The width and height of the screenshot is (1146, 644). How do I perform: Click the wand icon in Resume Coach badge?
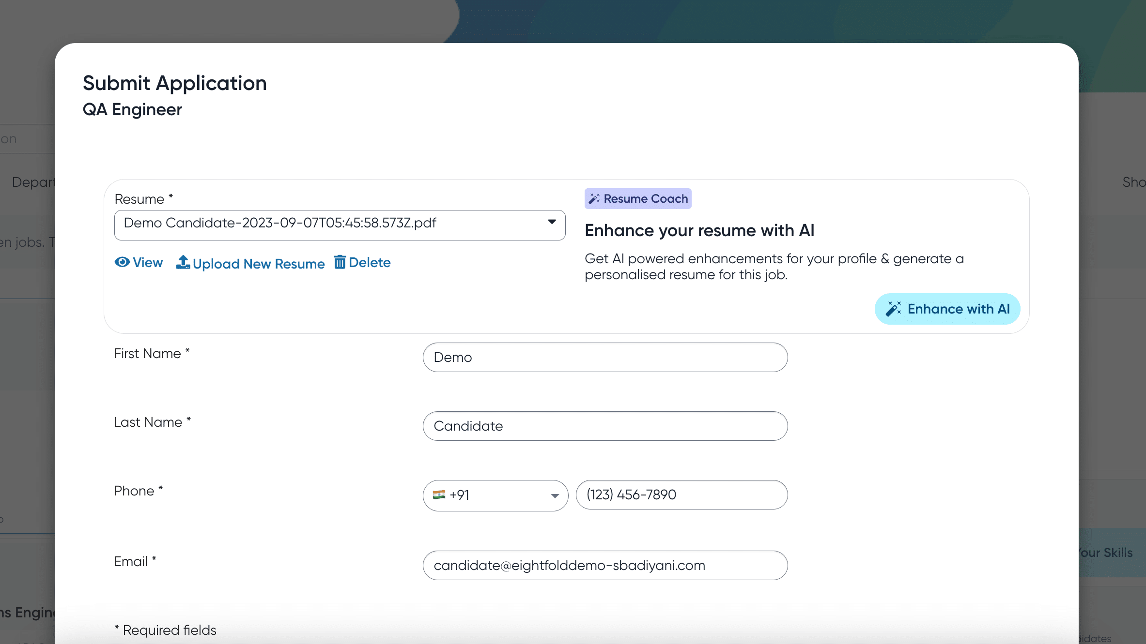tap(594, 199)
